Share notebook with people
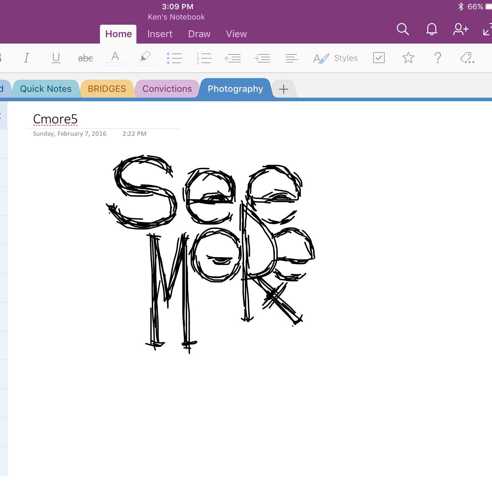The image size is (492, 492). pos(461,29)
